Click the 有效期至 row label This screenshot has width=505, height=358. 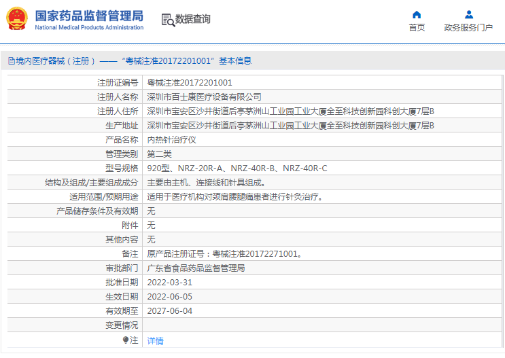[122, 311]
